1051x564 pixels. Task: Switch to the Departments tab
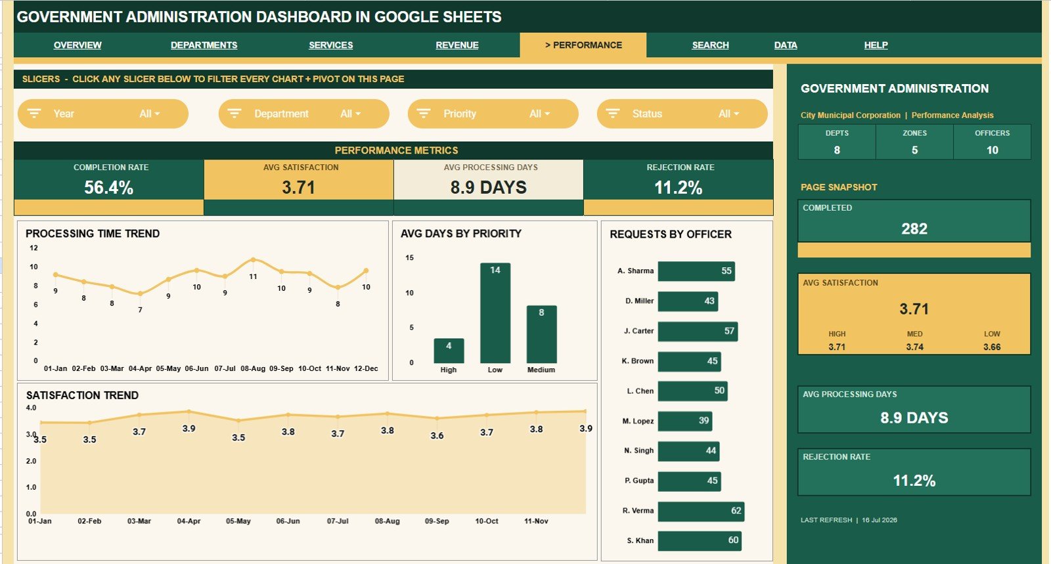pyautogui.click(x=204, y=45)
